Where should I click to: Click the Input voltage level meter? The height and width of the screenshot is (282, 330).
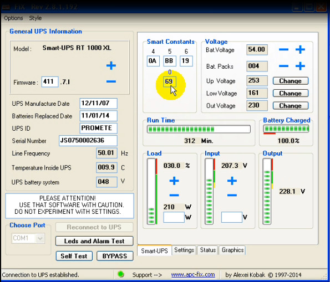[209, 191]
